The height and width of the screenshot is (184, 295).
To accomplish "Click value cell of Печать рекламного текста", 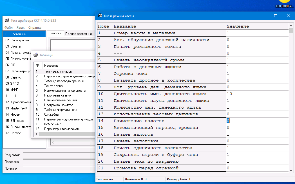I will pyautogui.click(x=257, y=47).
